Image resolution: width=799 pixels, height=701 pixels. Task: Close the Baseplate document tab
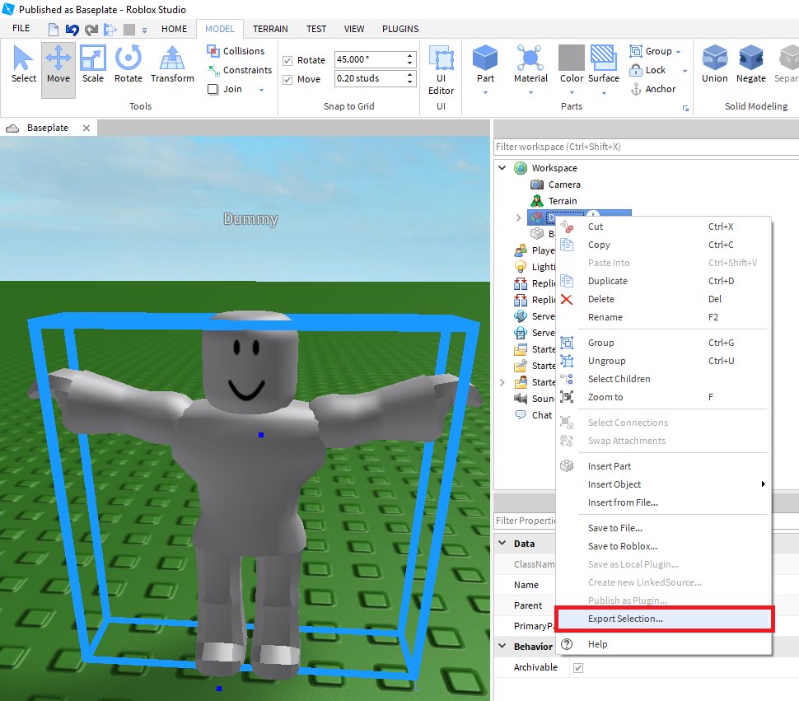click(x=86, y=128)
